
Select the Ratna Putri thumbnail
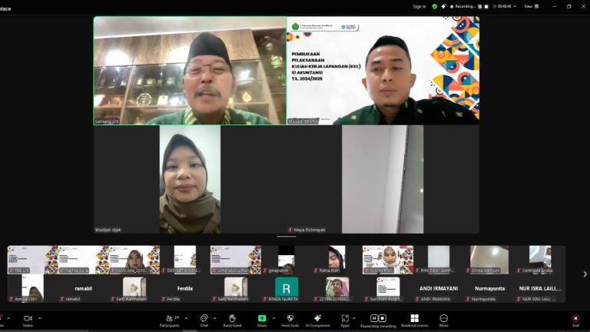(336, 260)
